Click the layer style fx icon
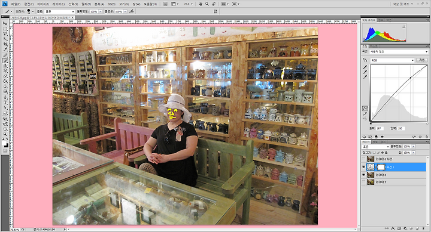 pyautogui.click(x=393, y=228)
